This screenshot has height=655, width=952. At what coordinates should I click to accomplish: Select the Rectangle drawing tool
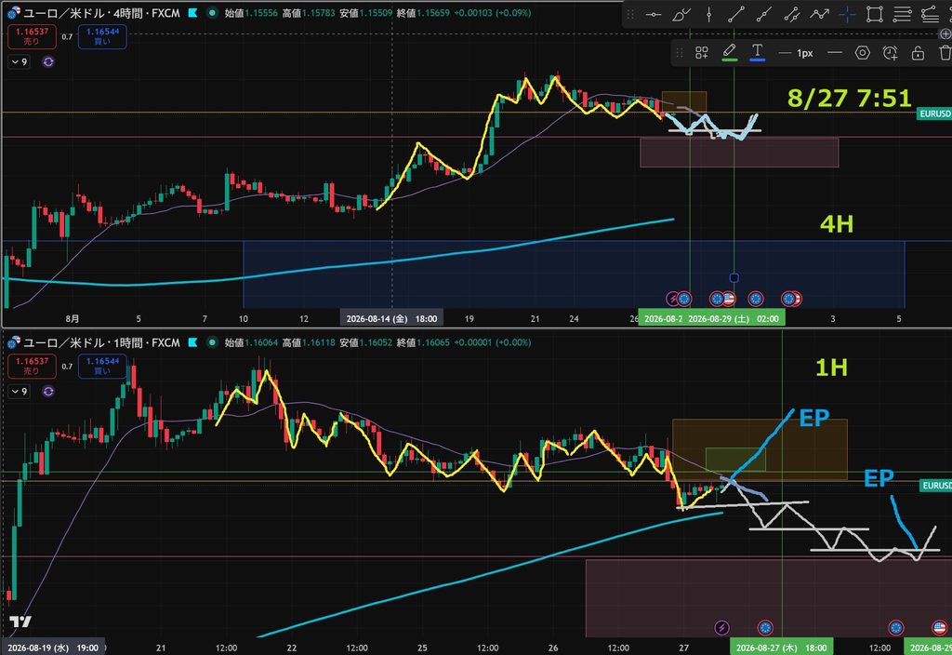875,15
